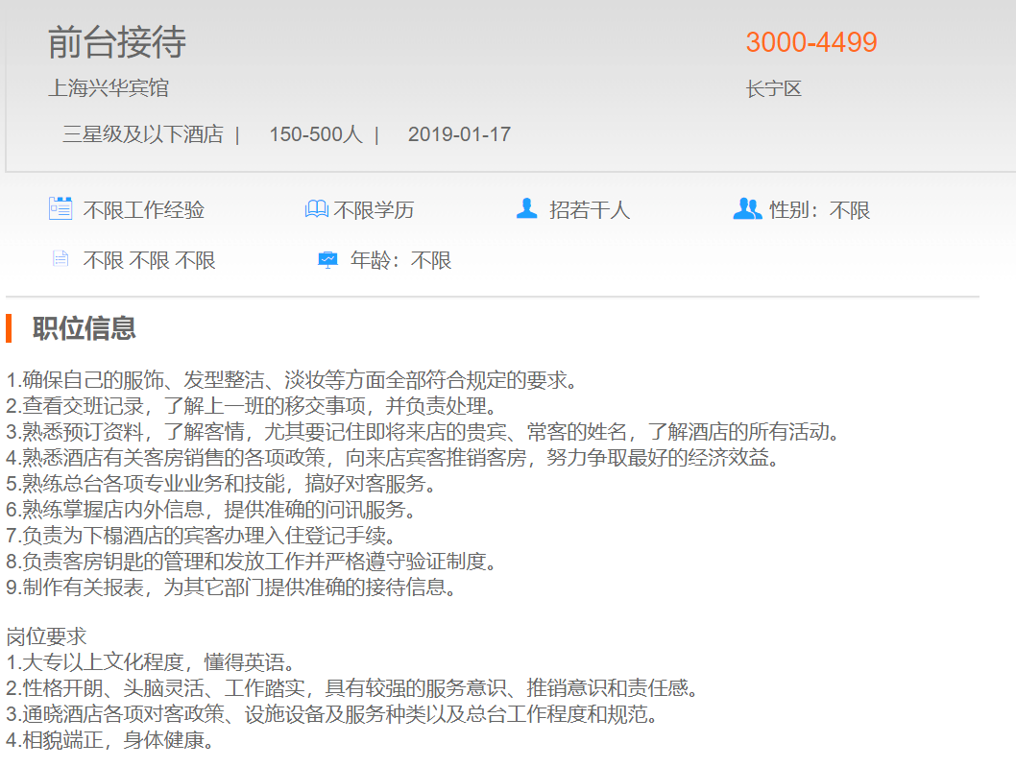The image size is (1016, 767).
Task: Click the document icon beside 不限 不限 不限
Action: (x=60, y=259)
